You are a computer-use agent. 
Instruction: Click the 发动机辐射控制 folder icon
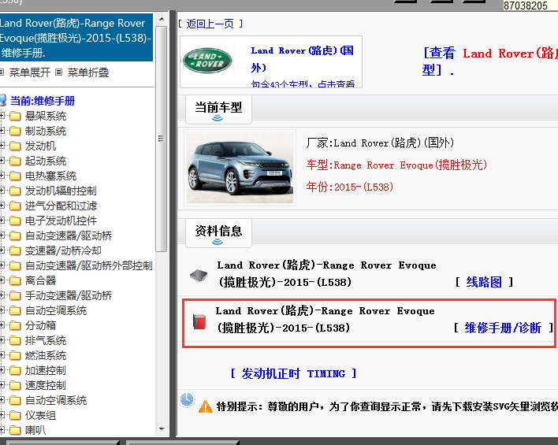[x=15, y=191]
